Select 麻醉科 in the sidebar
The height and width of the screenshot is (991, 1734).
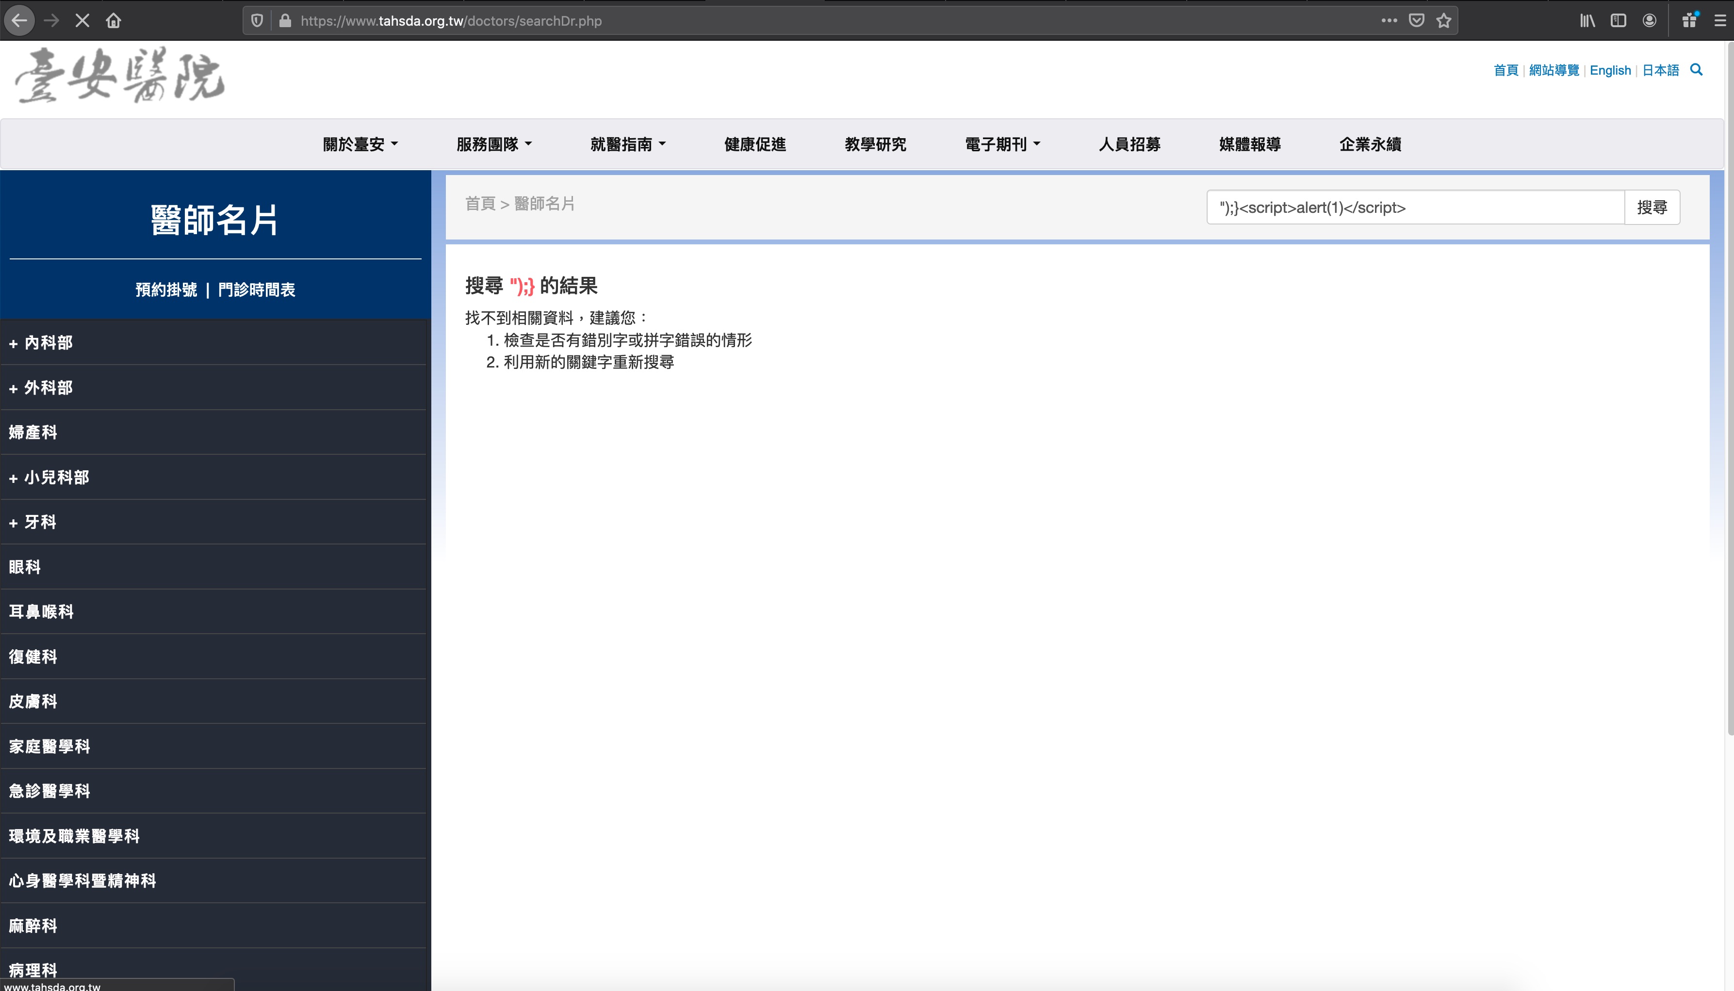pyautogui.click(x=213, y=926)
